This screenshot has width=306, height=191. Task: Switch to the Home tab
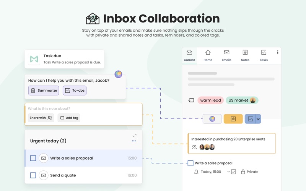click(208, 56)
